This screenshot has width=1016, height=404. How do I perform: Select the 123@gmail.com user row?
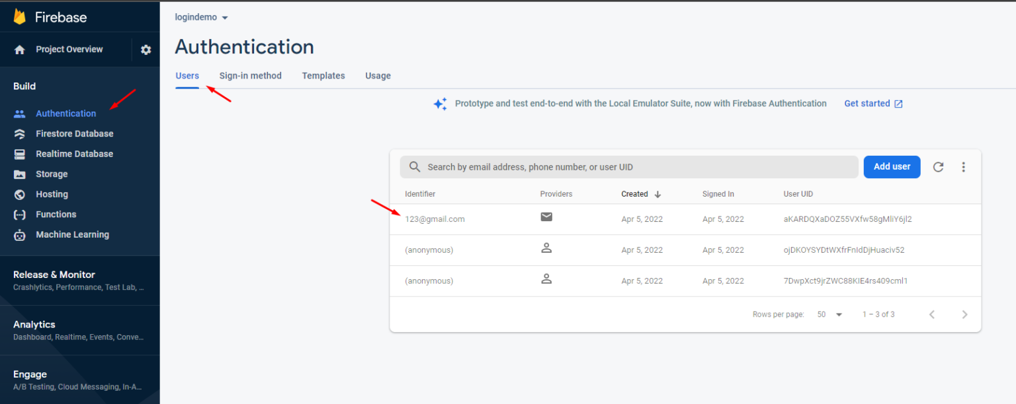tap(685, 219)
